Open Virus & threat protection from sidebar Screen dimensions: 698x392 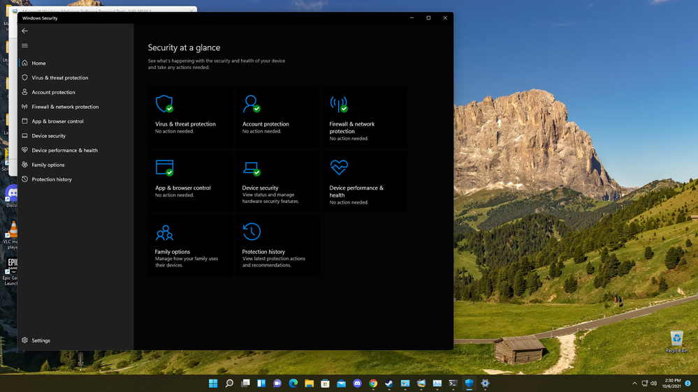click(75, 78)
